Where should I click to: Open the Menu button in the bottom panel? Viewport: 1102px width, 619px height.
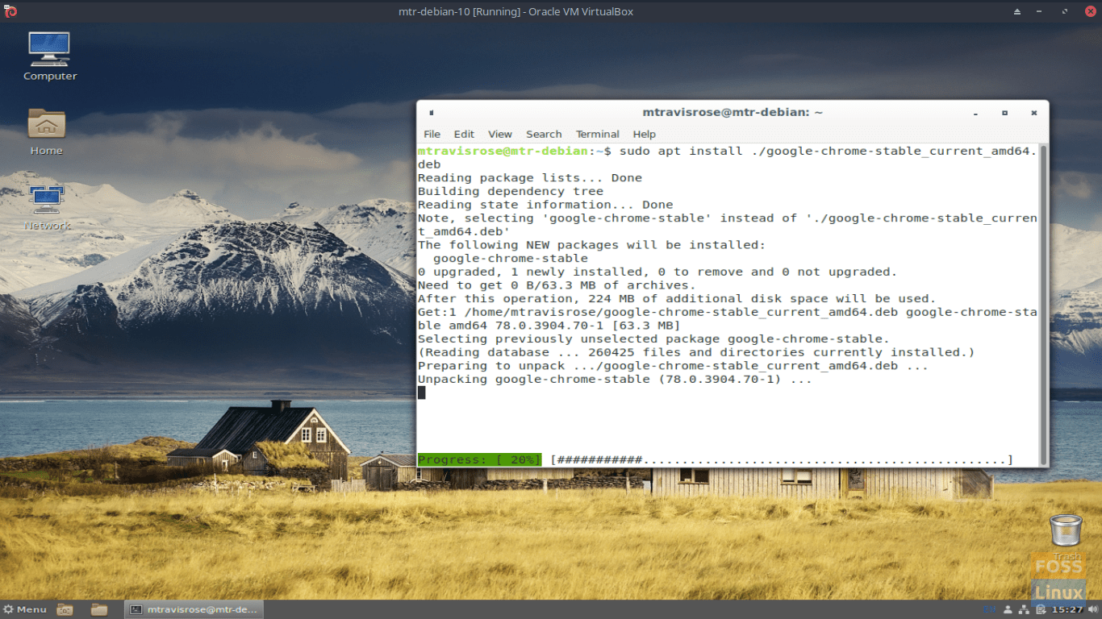(x=25, y=609)
